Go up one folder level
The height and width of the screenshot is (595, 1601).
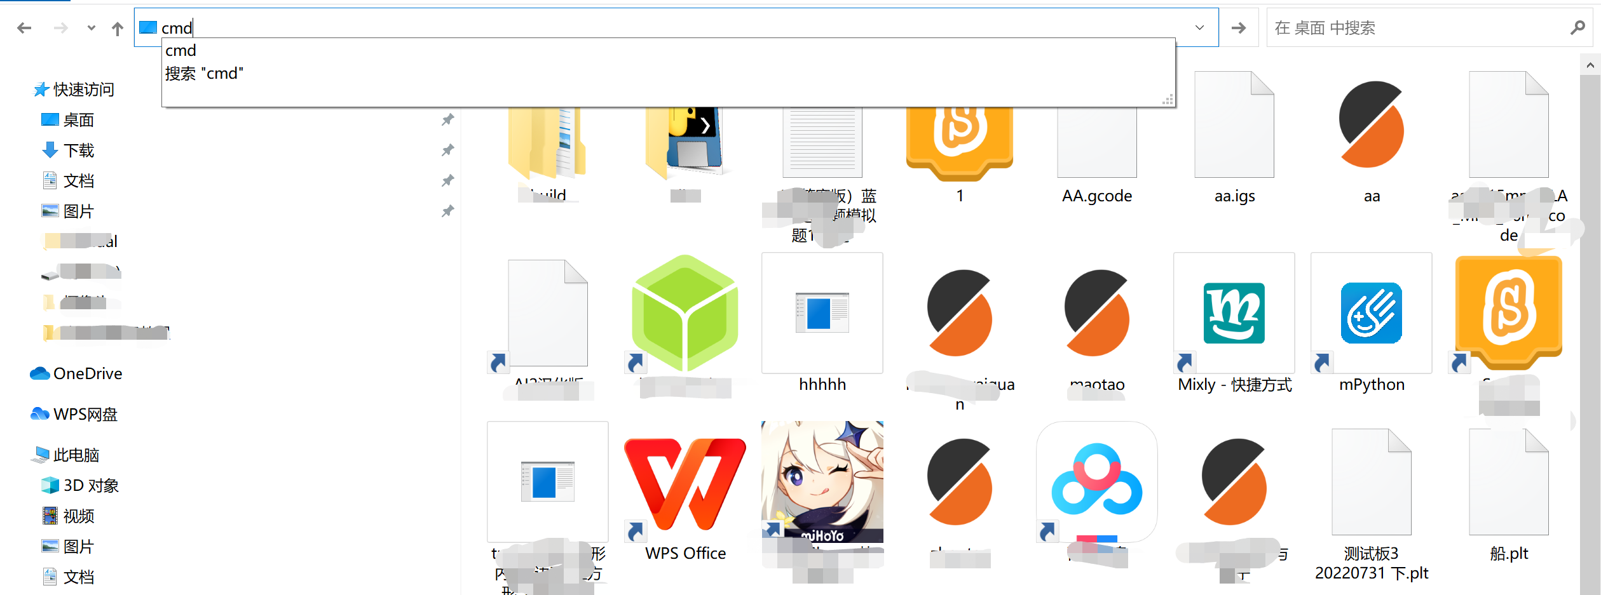[x=118, y=28]
